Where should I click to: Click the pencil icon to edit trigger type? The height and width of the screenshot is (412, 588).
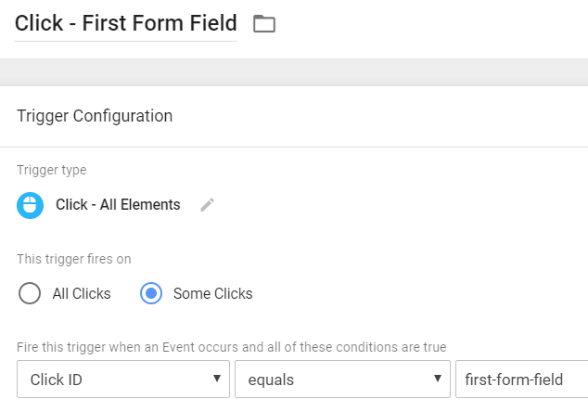click(x=208, y=205)
